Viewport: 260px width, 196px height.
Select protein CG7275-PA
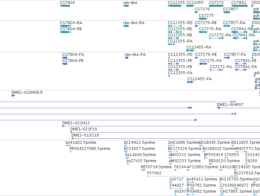point(203,64)
